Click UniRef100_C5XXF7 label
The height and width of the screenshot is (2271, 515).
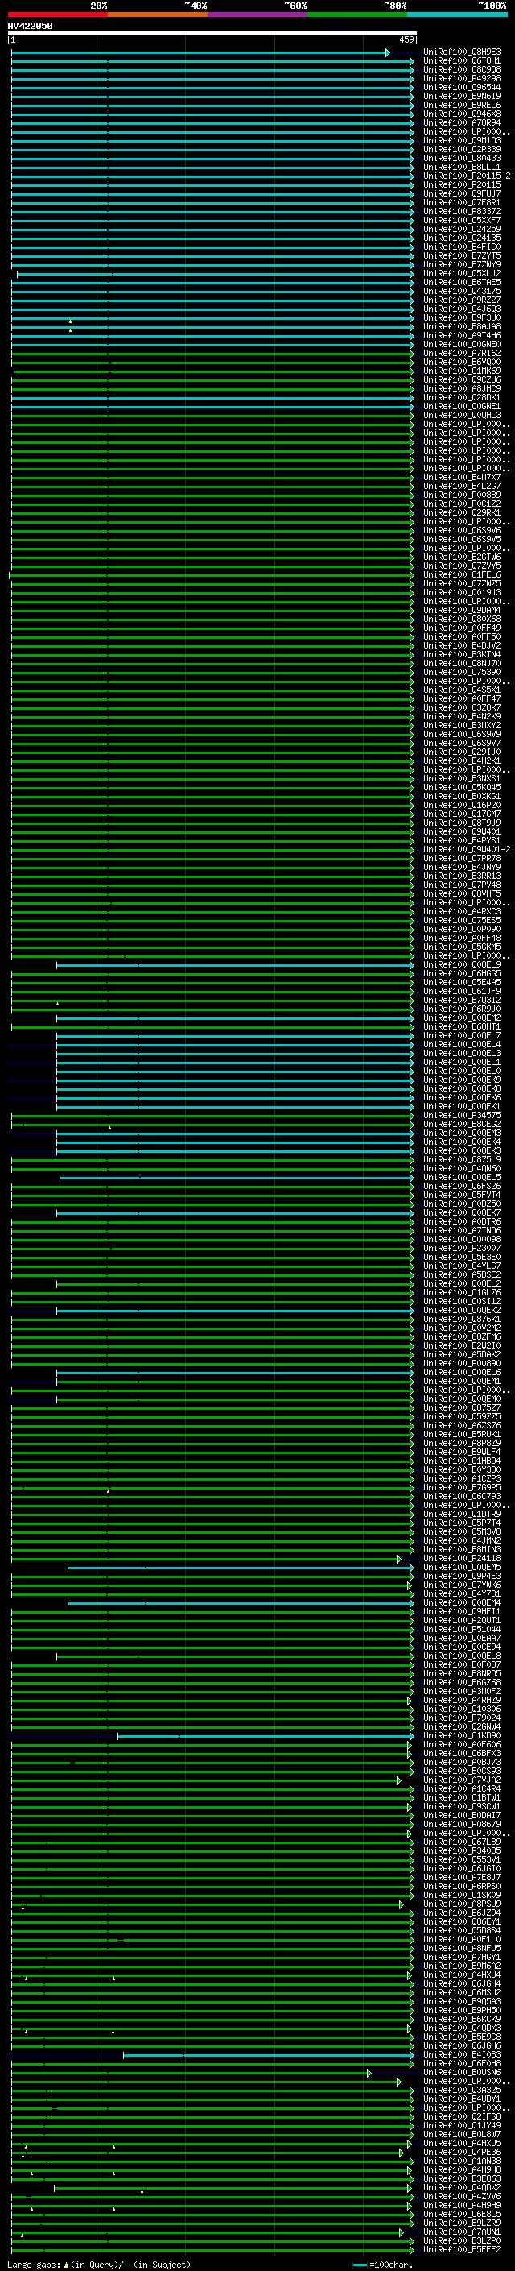(462, 221)
